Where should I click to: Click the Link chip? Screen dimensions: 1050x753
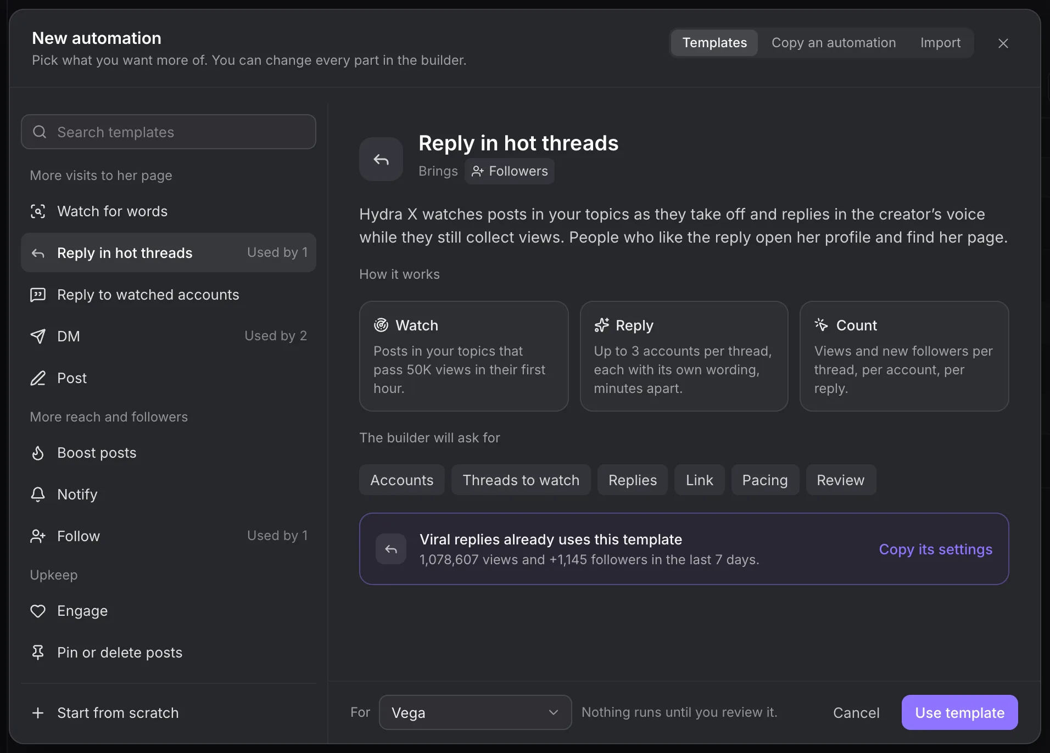click(699, 480)
